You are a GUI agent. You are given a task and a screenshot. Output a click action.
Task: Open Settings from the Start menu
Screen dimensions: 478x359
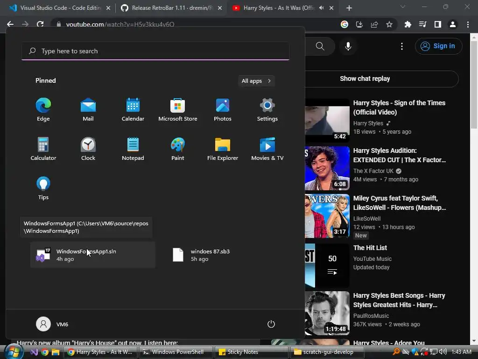(x=267, y=110)
